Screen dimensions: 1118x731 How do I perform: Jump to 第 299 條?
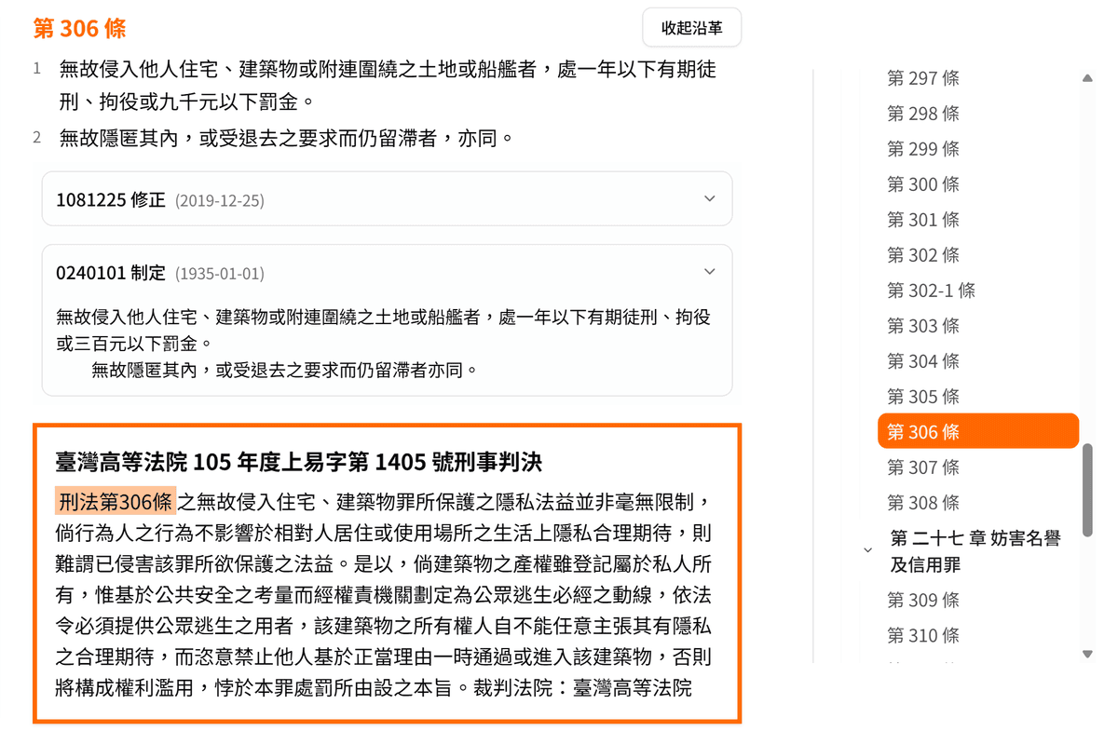point(922,149)
